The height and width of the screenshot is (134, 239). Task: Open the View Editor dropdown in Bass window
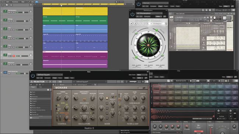(x=140, y=78)
